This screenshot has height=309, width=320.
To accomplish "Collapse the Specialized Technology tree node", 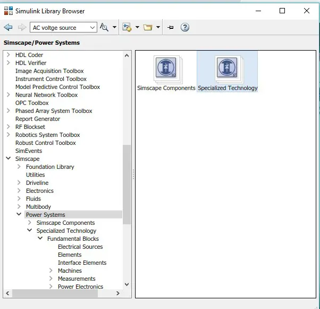I will tap(29, 230).
